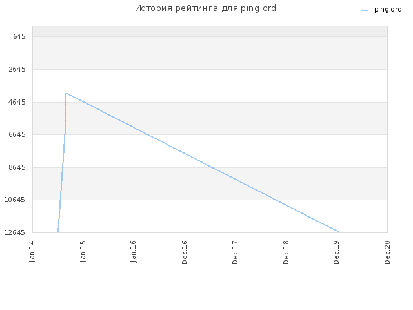The height and width of the screenshot is (310, 413).
Task: Click the Jan.14 x-axis label
Action: point(32,252)
